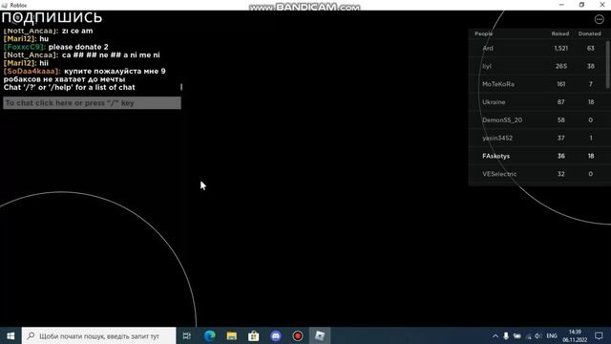Image resolution: width=611 pixels, height=344 pixels.
Task: Select player FAskotys in the leaderboard
Action: click(495, 156)
